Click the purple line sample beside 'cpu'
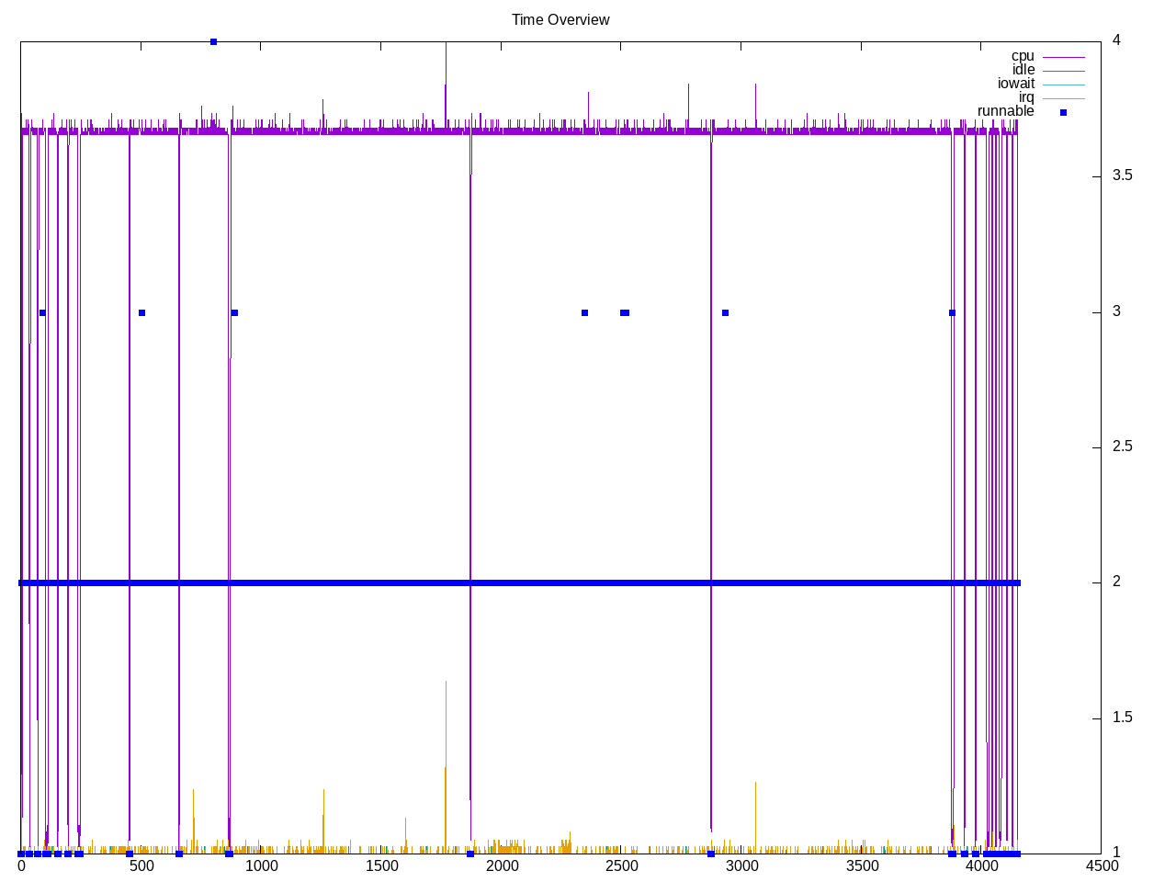 click(1063, 57)
